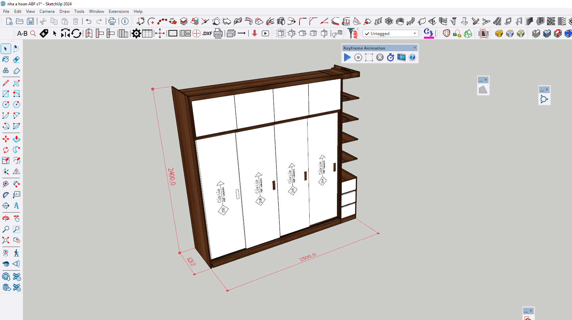Click the Undo arrow icon

88,22
